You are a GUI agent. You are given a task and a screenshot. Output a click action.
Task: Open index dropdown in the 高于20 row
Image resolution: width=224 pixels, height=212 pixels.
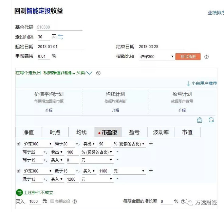point(38,144)
